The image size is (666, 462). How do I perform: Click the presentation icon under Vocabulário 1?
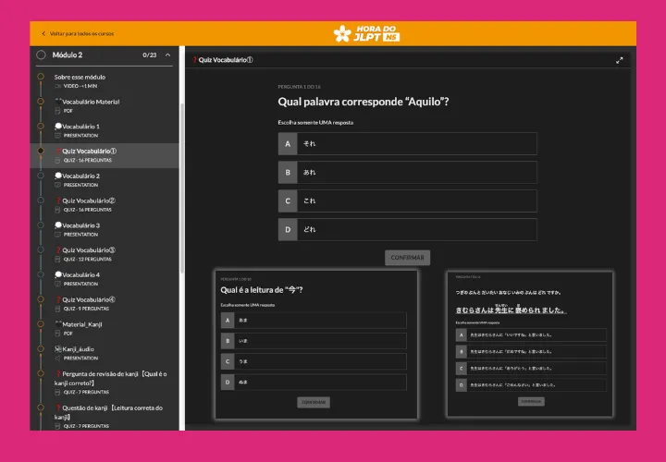[x=57, y=135]
